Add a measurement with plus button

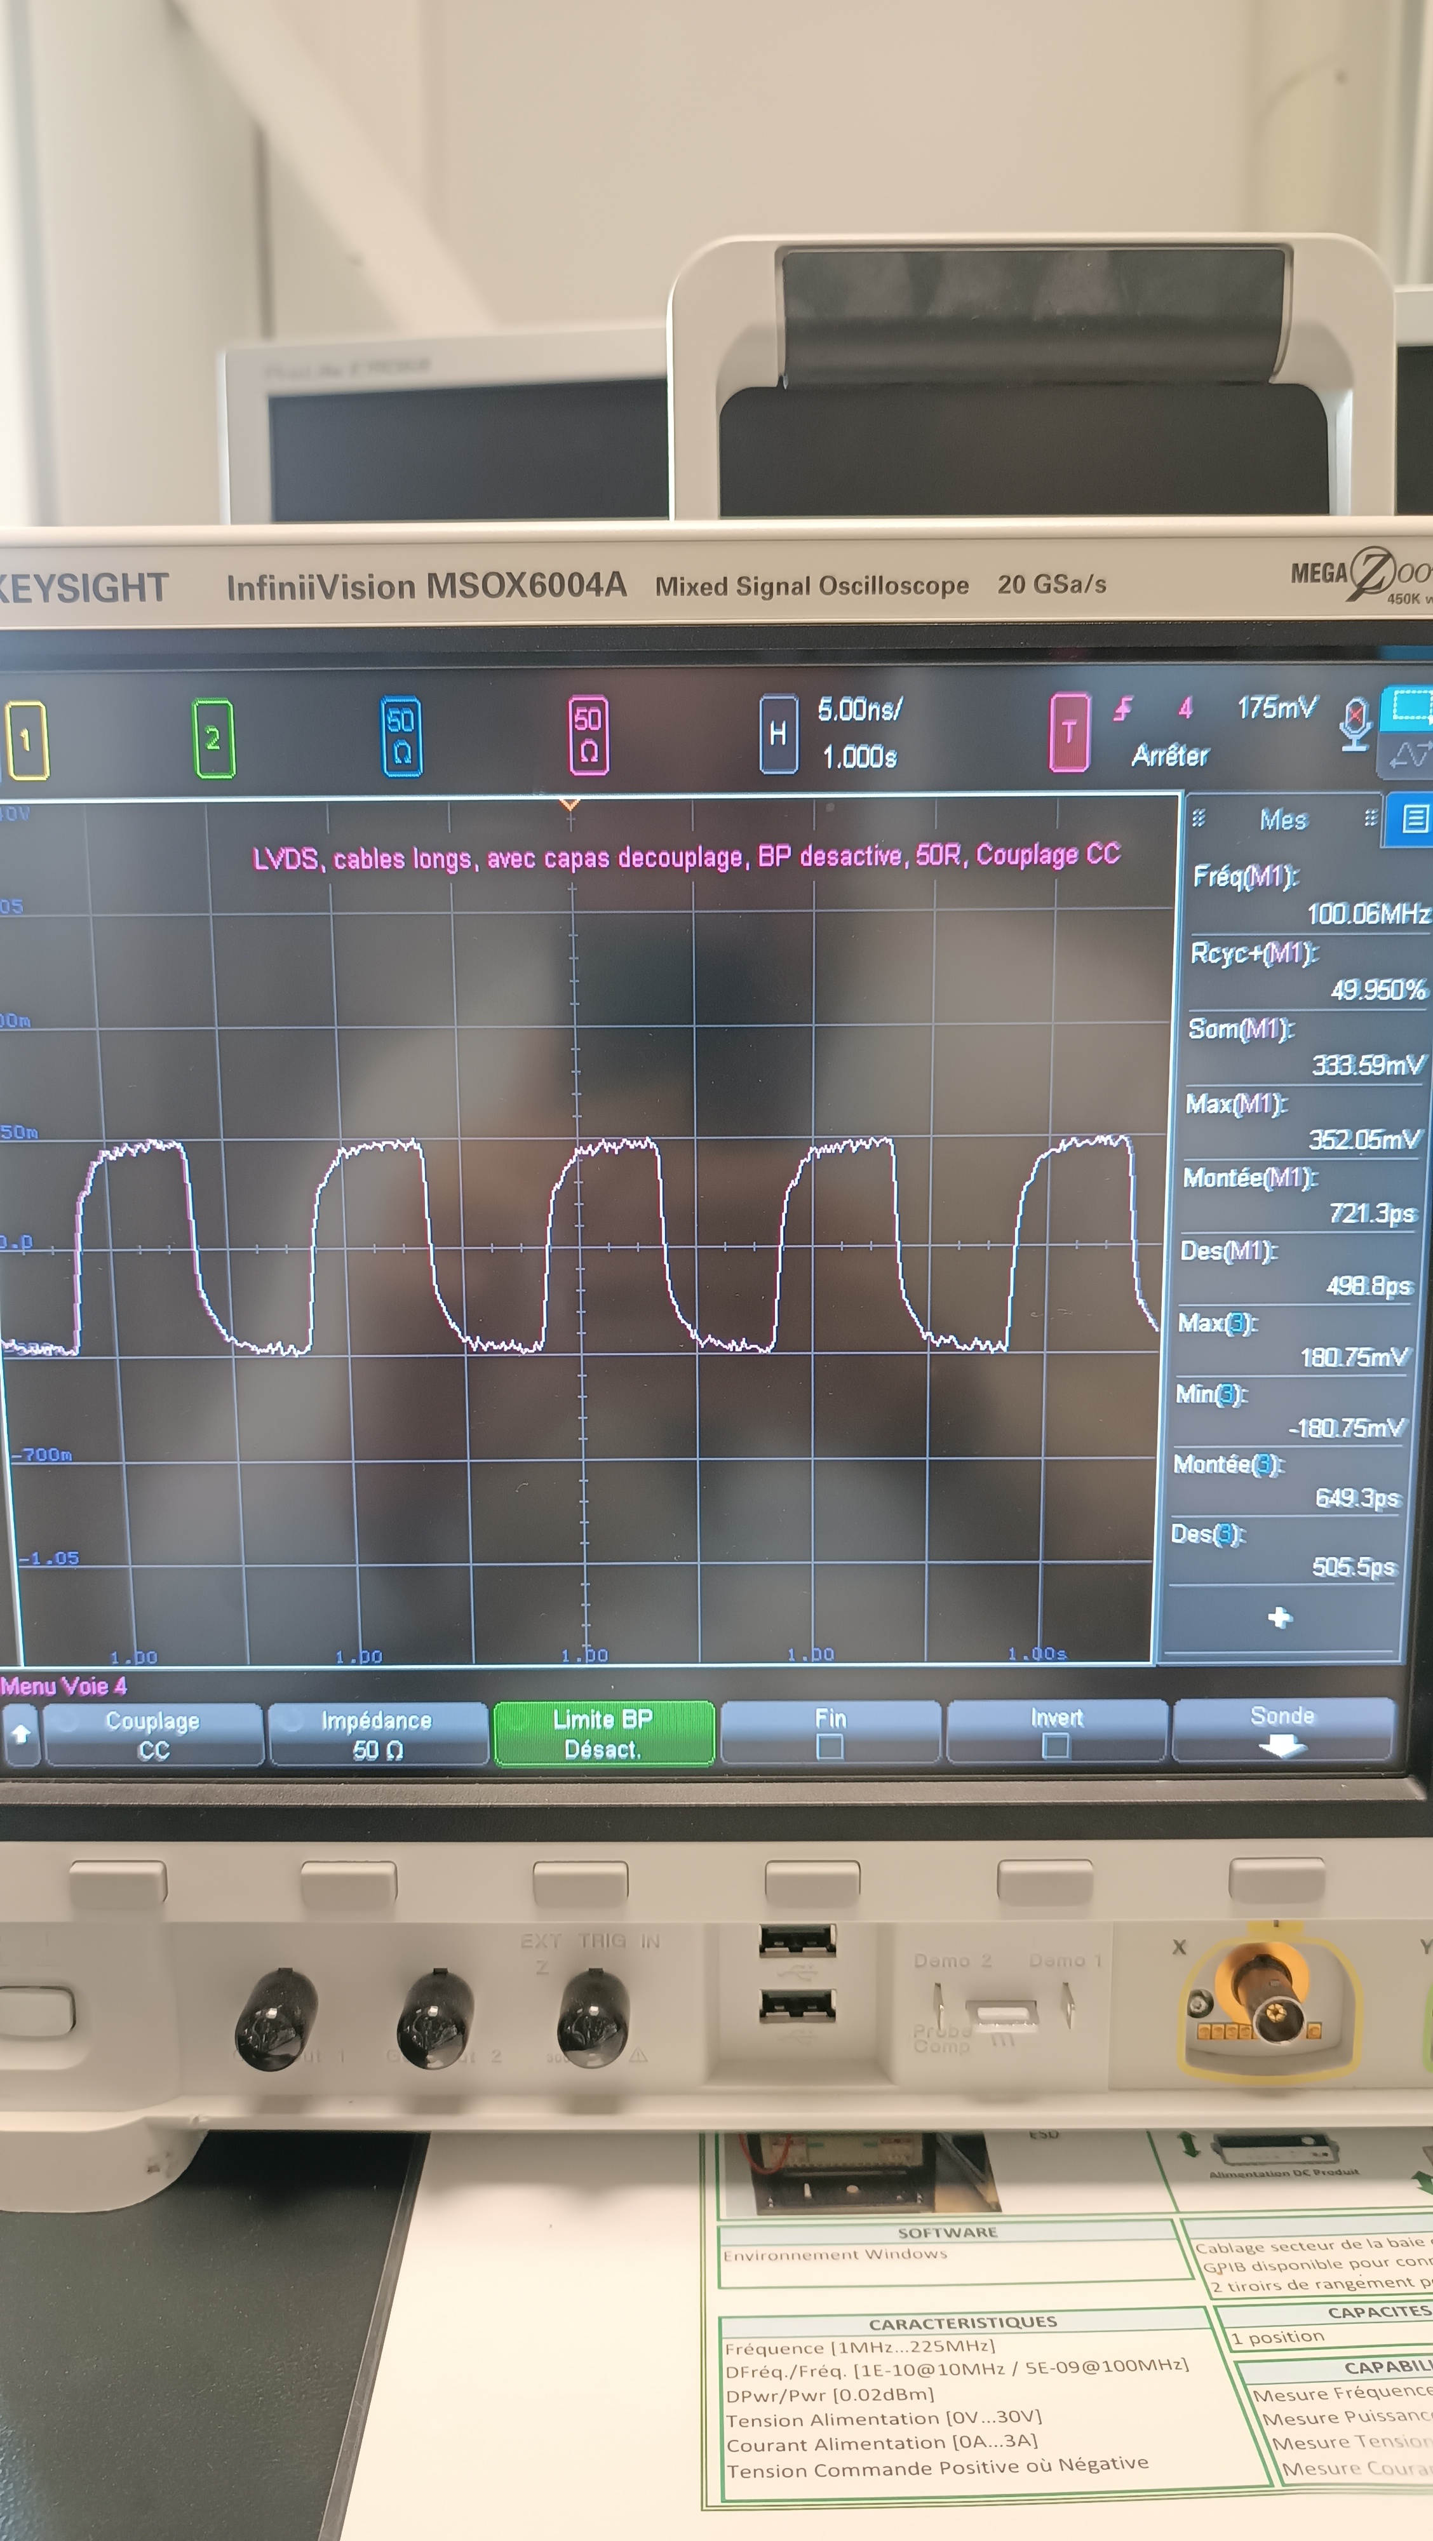[1279, 1617]
